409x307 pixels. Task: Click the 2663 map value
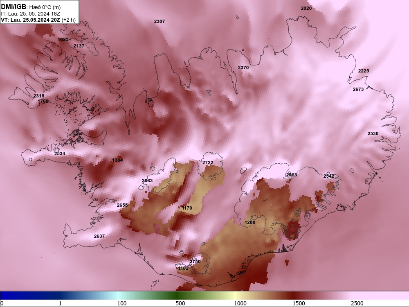[x=147, y=181]
